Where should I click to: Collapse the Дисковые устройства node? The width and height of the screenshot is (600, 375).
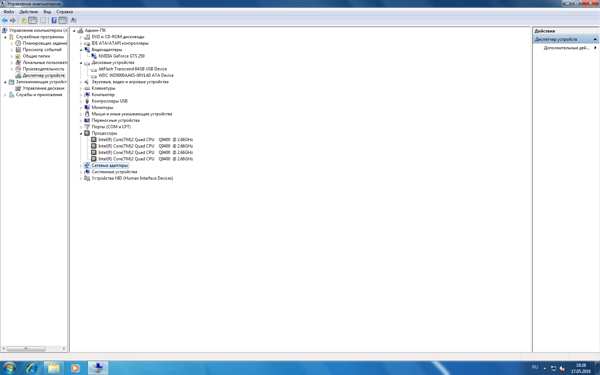click(81, 63)
